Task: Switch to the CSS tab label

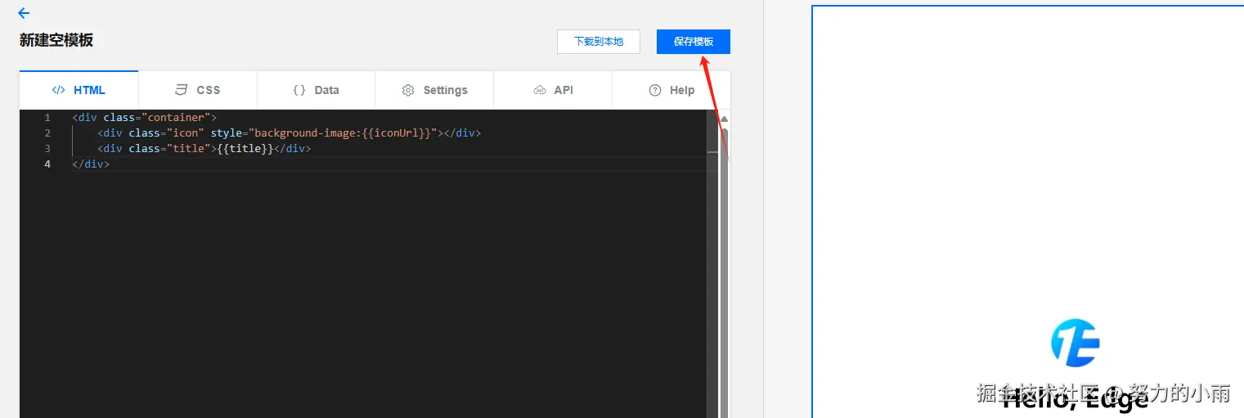Action: coord(209,90)
